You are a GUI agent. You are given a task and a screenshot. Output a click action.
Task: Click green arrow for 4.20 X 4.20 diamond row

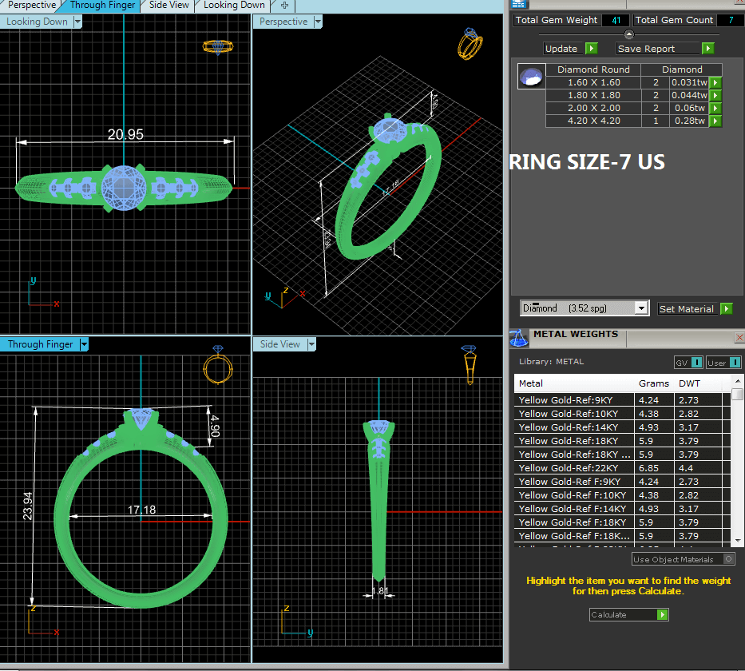[x=715, y=121]
